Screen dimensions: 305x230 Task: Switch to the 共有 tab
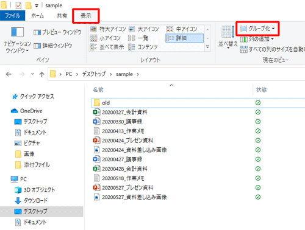point(62,16)
